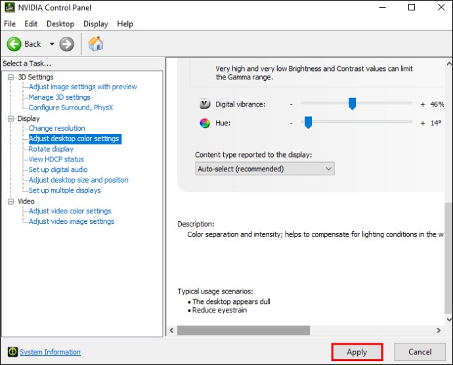
Task: Click the horizontal scrollbar right arrow
Action: (439, 330)
